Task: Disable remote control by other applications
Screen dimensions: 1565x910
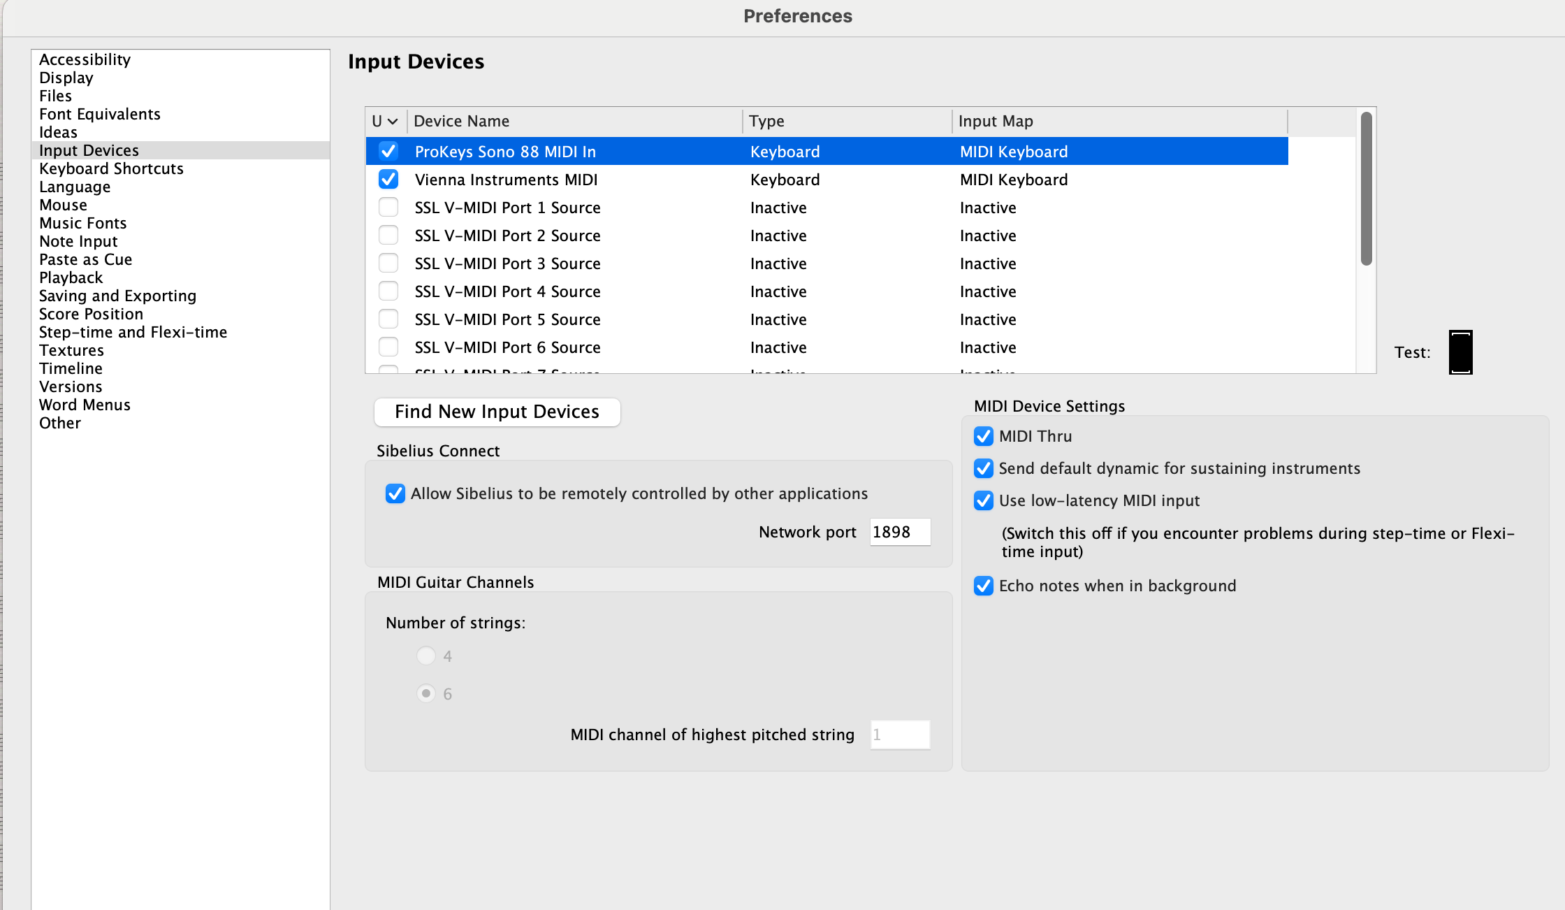Action: (395, 493)
